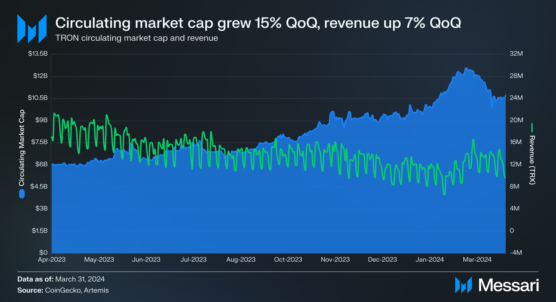The height and width of the screenshot is (302, 556).
Task: Click the $9B left axis label
Action: [x=41, y=120]
